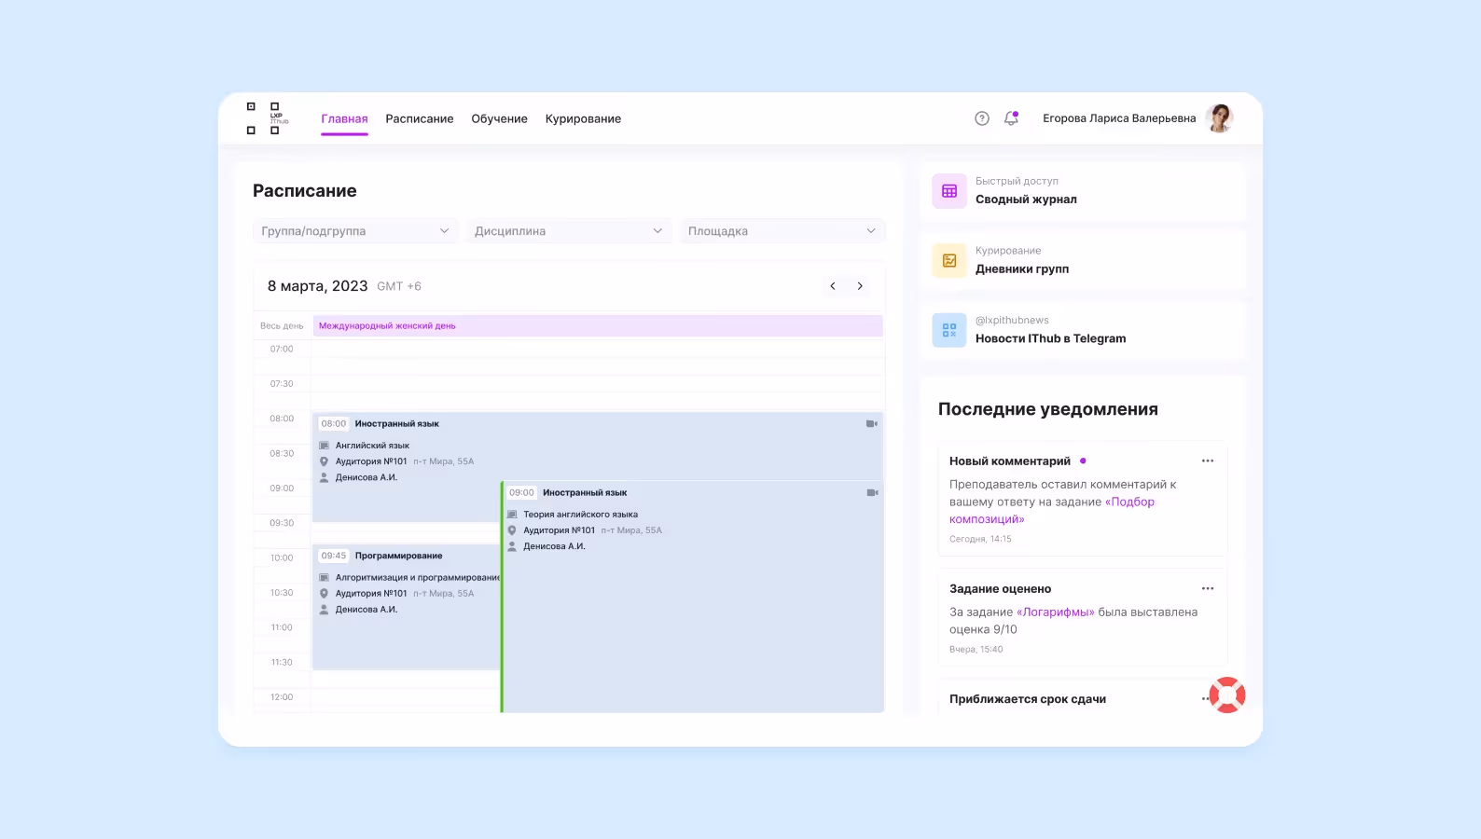Open options menu for Задание оценено notification
Screen dimensions: 1481x839
coord(1208,588)
